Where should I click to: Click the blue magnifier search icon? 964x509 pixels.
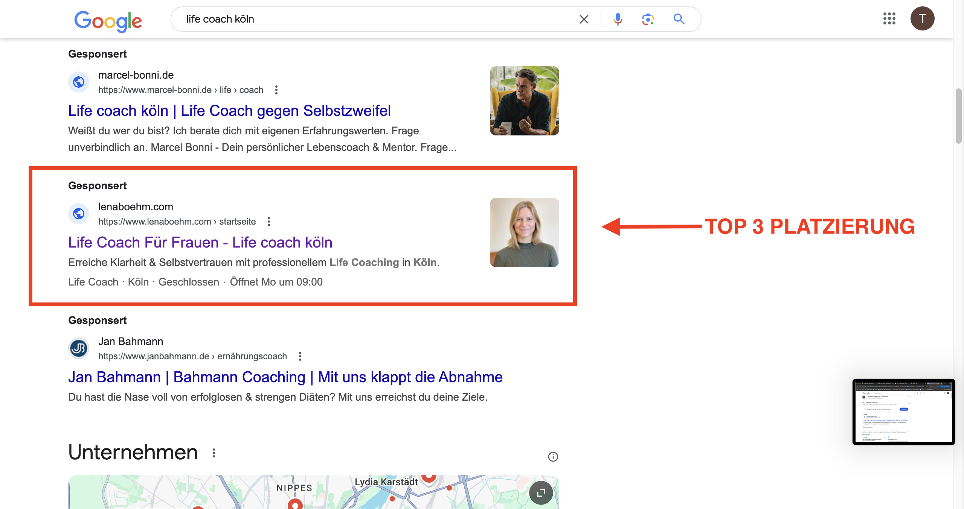pyautogui.click(x=679, y=19)
